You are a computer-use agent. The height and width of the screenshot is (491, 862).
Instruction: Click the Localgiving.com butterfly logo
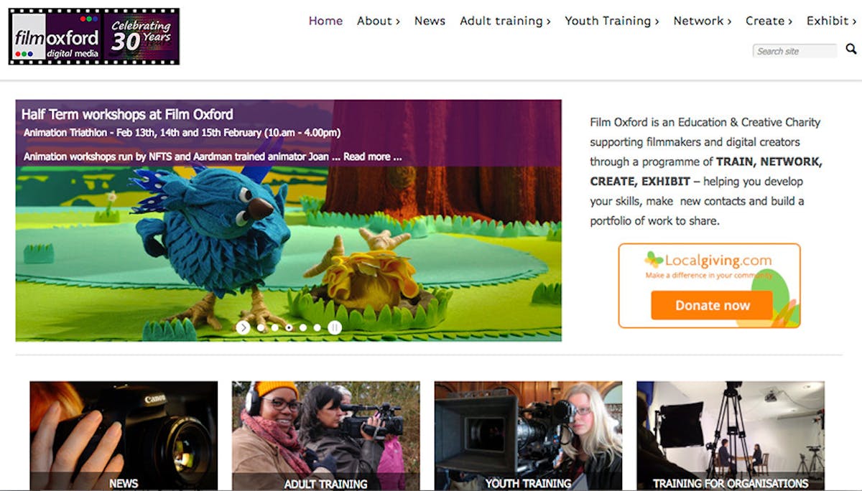[x=653, y=259]
